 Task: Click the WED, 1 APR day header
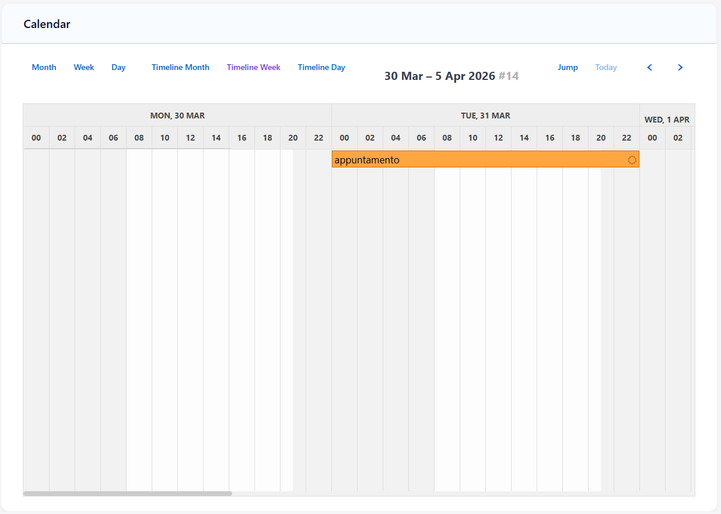667,119
